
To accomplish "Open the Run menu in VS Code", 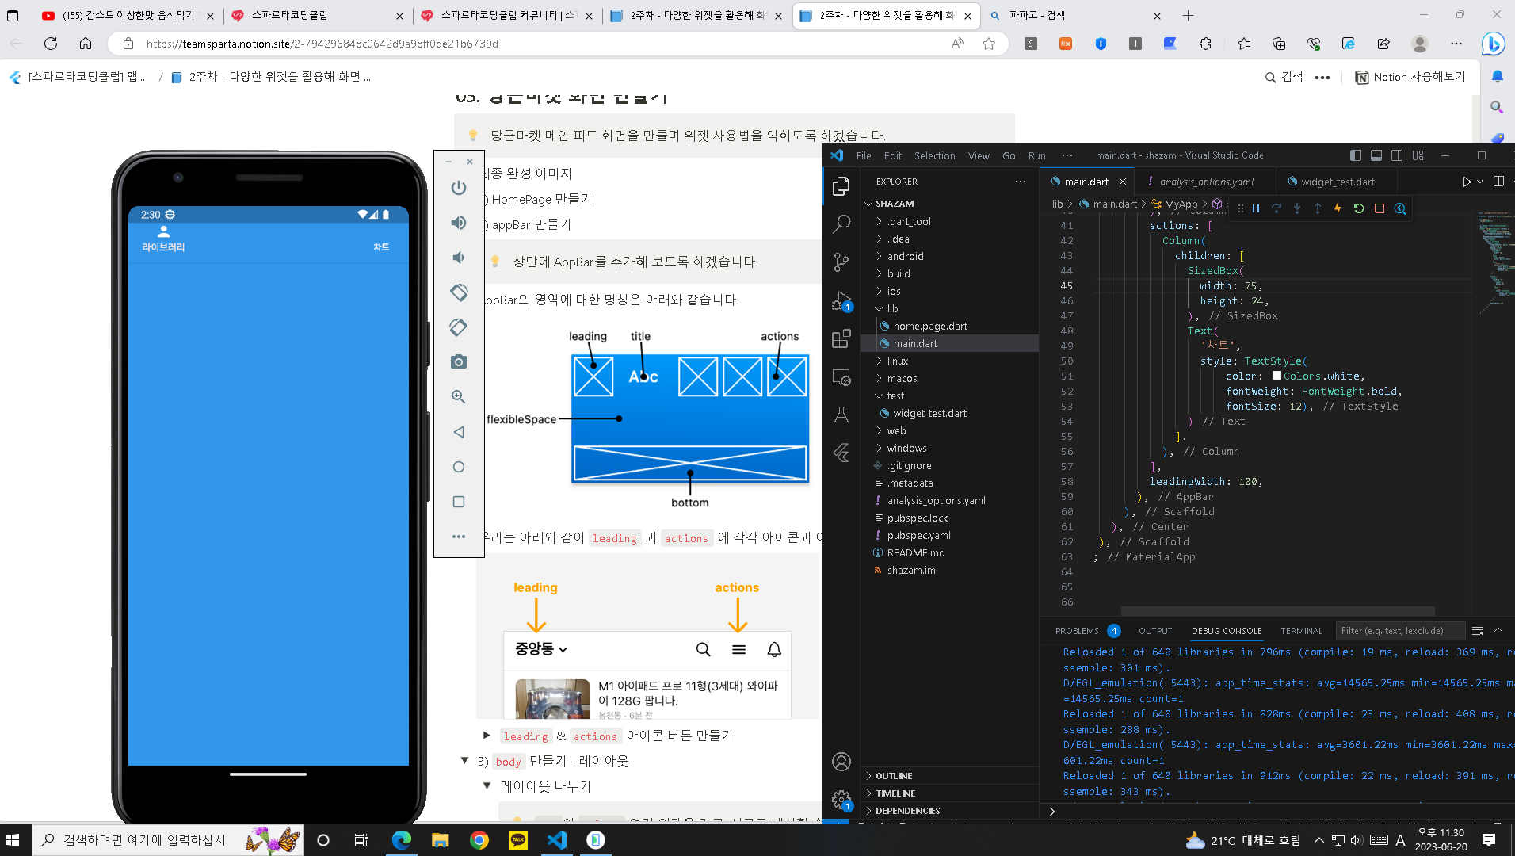I will (x=1036, y=155).
